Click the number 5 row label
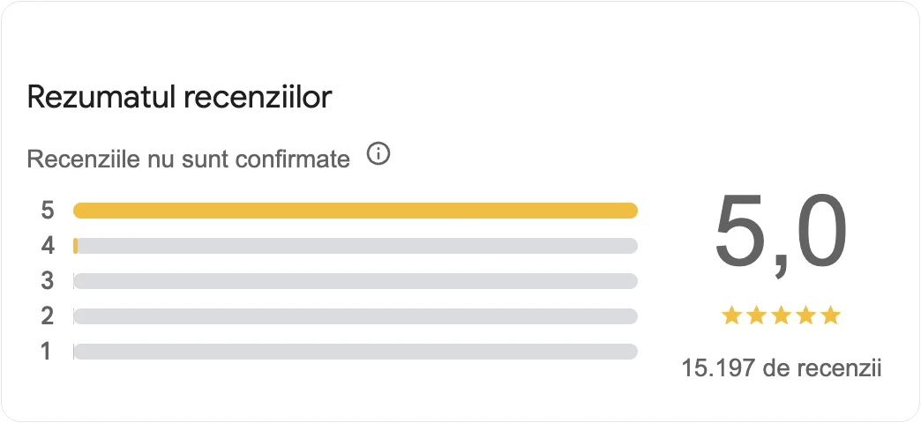Screen dimensions: 921x423 48,210
